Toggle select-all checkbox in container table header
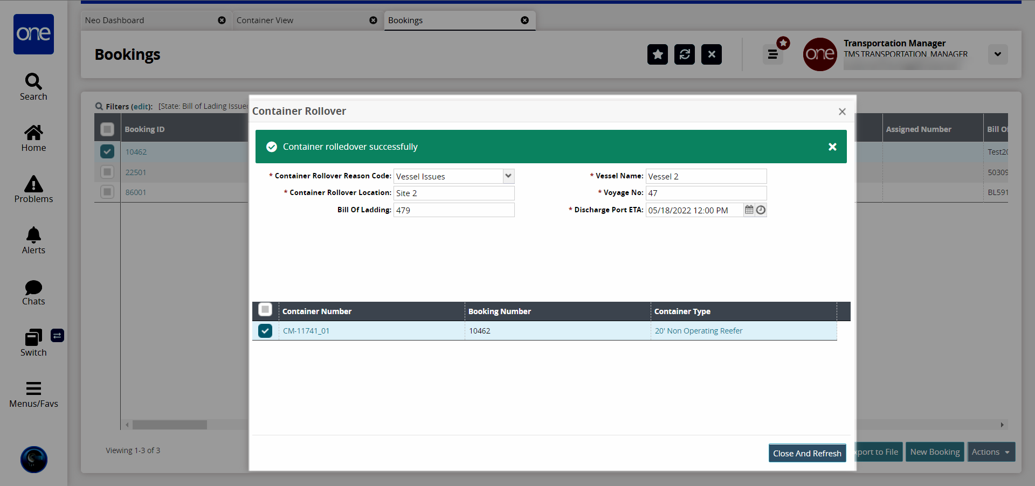Viewport: 1035px width, 486px height. pos(265,310)
